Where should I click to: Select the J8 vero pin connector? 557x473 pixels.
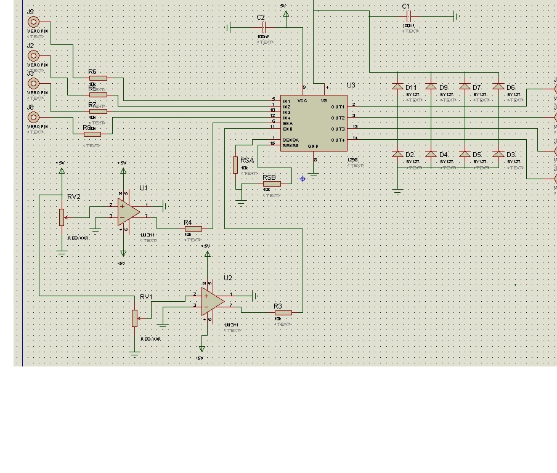33,117
